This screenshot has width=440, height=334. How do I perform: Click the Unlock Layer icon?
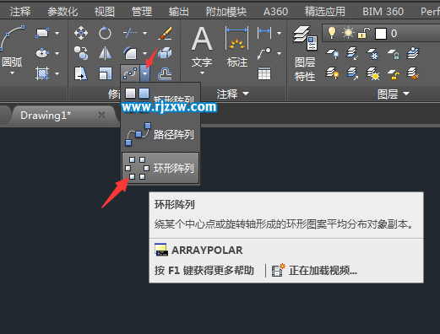pyautogui.click(x=394, y=74)
